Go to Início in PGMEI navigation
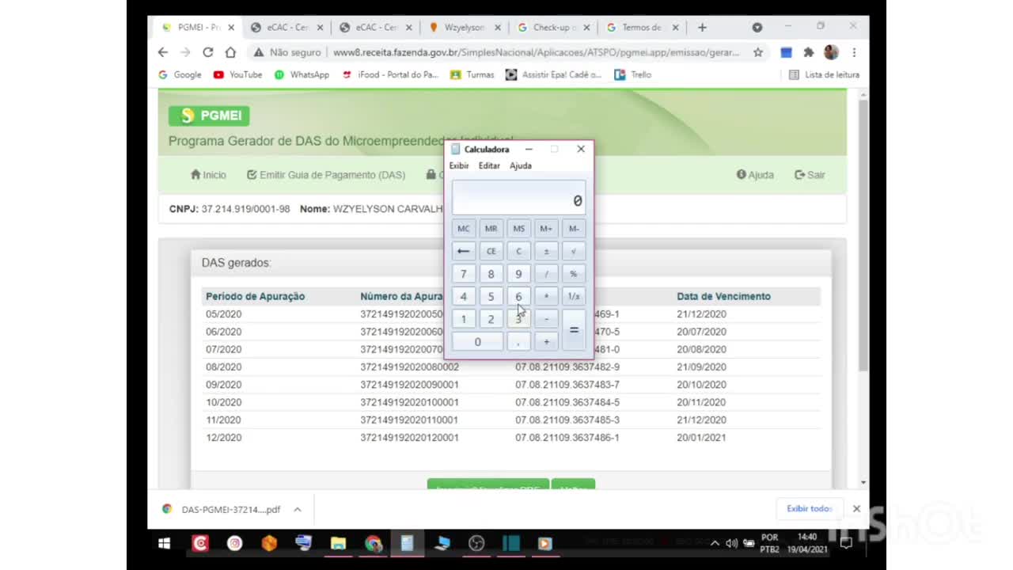1013x570 pixels. 208,175
